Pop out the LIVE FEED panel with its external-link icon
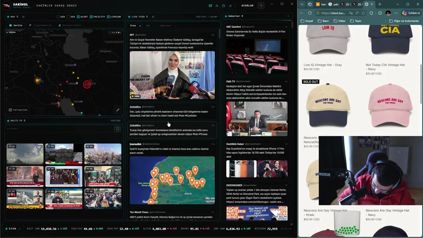This screenshot has width=423, height=238. [x=153, y=17]
